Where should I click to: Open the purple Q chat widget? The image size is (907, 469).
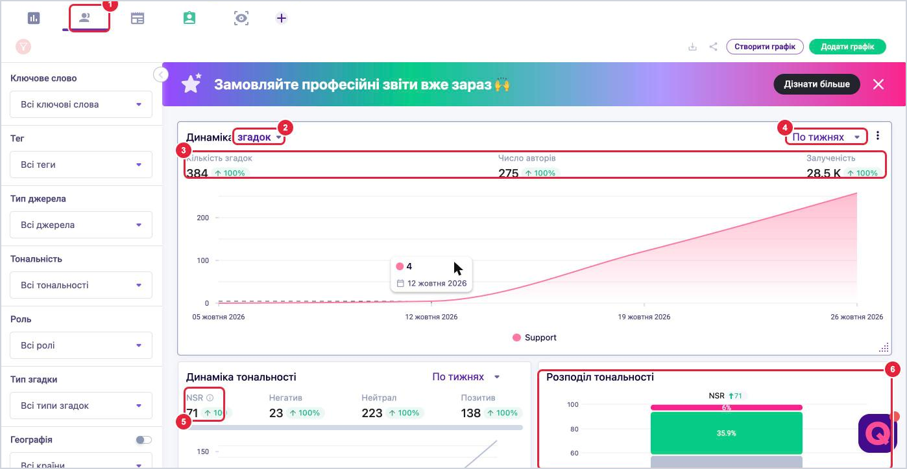877,433
